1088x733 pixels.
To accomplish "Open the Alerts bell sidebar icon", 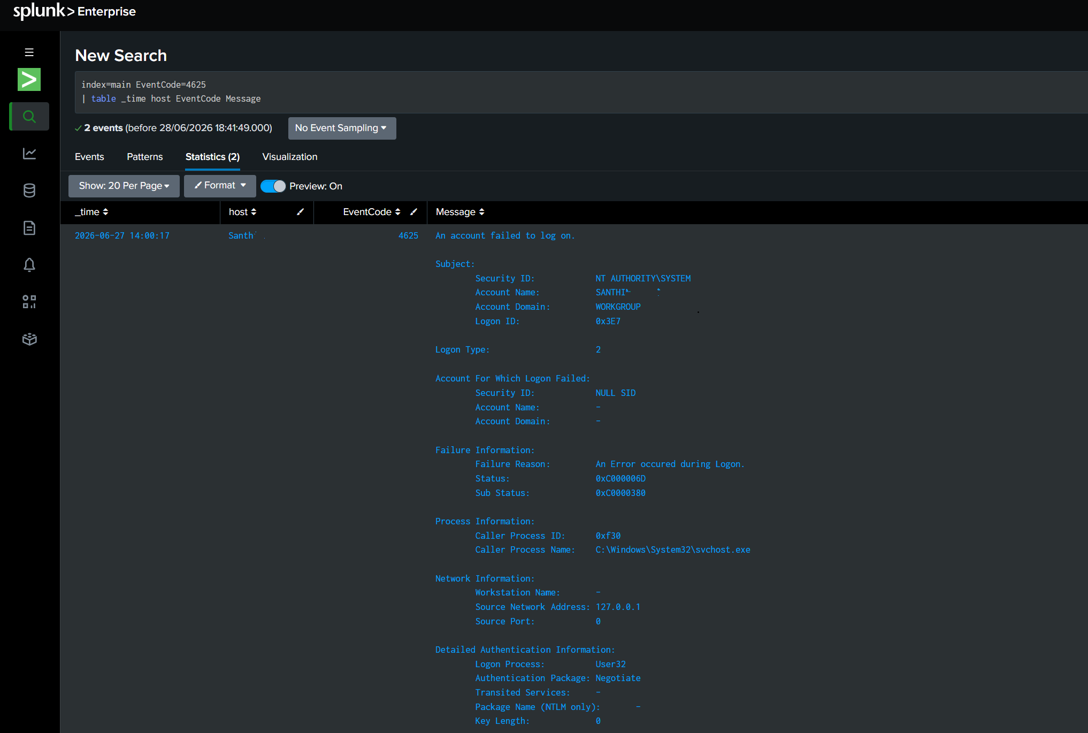I will click(x=29, y=265).
